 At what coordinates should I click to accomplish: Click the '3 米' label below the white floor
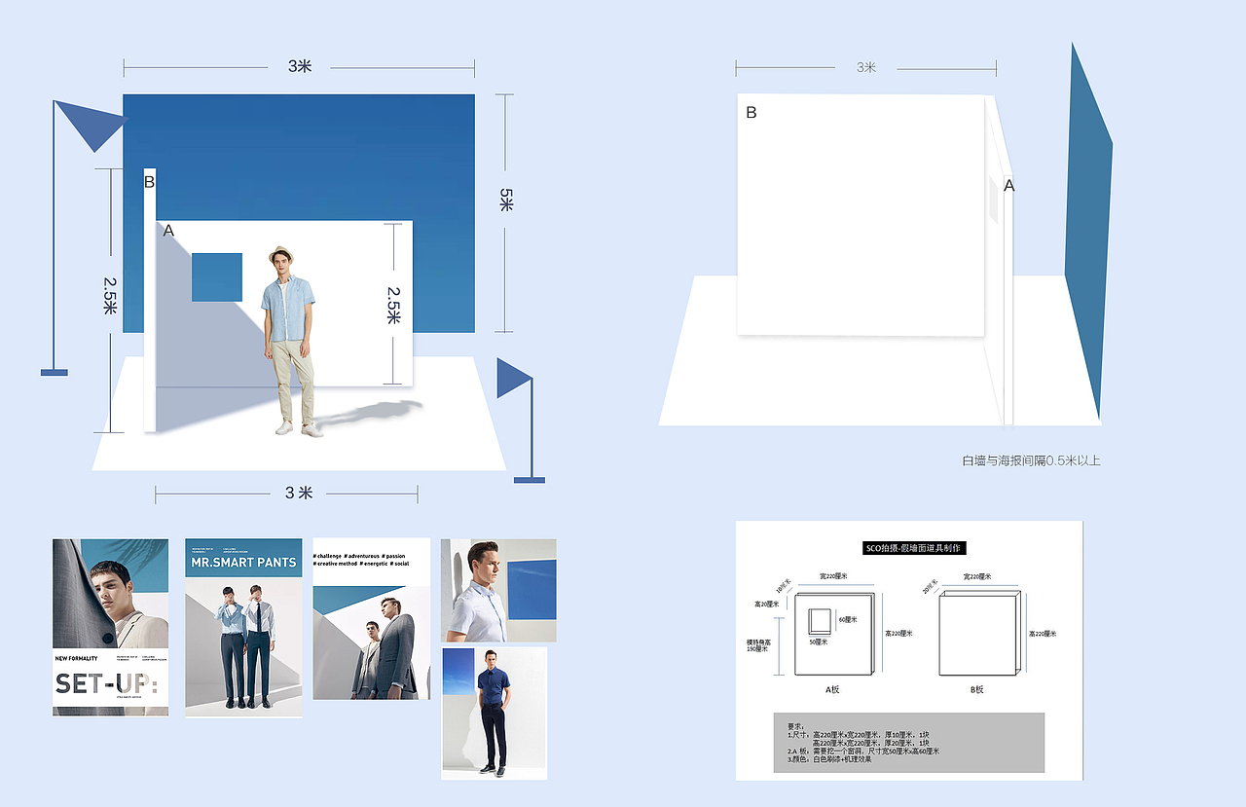(x=299, y=493)
